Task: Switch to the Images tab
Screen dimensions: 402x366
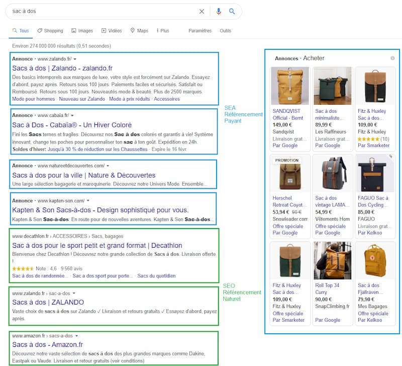Action: pyautogui.click(x=82, y=31)
